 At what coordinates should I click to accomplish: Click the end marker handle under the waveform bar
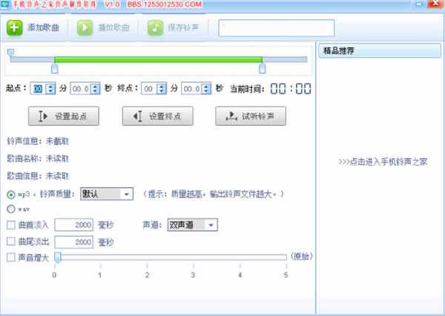(x=262, y=68)
